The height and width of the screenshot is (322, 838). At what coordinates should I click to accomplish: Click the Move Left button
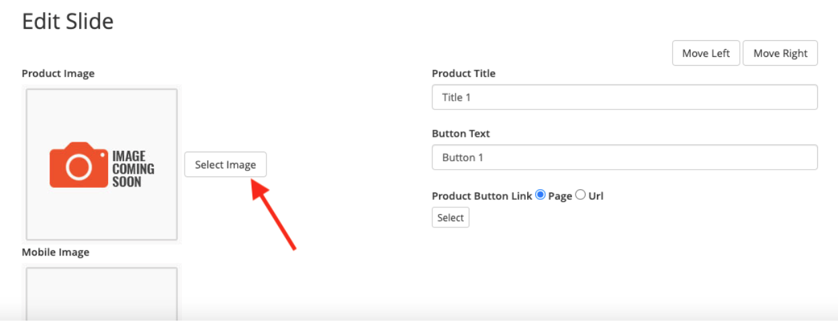click(x=706, y=53)
